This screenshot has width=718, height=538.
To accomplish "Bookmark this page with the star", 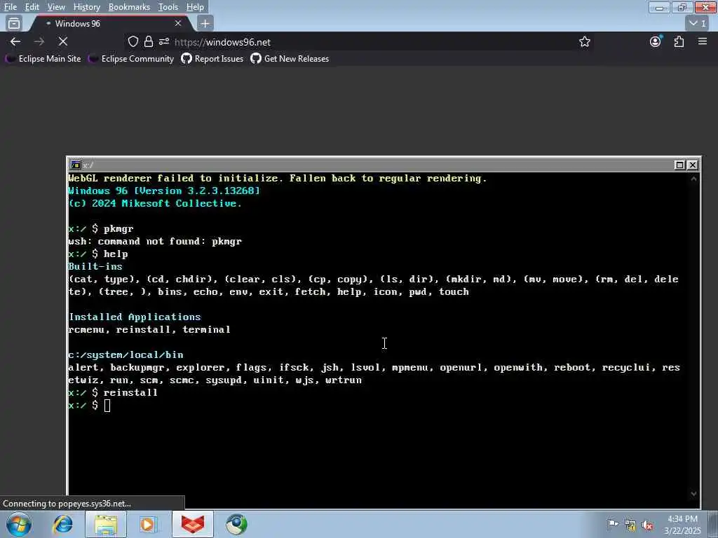I will pyautogui.click(x=584, y=41).
